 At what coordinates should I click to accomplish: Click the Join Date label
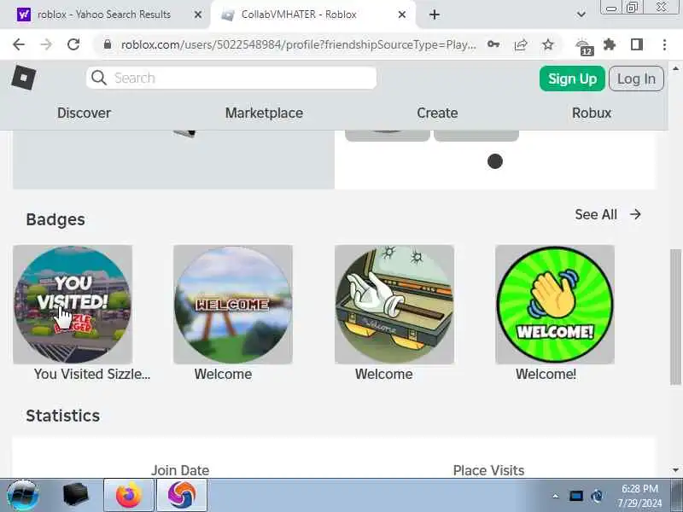(x=180, y=470)
